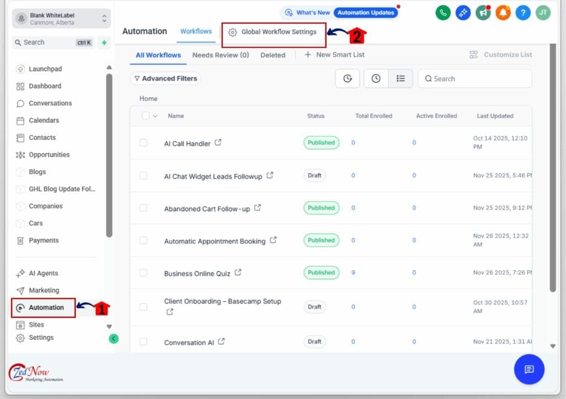Open Abandoned Cart Follow-up external link icon

click(258, 208)
